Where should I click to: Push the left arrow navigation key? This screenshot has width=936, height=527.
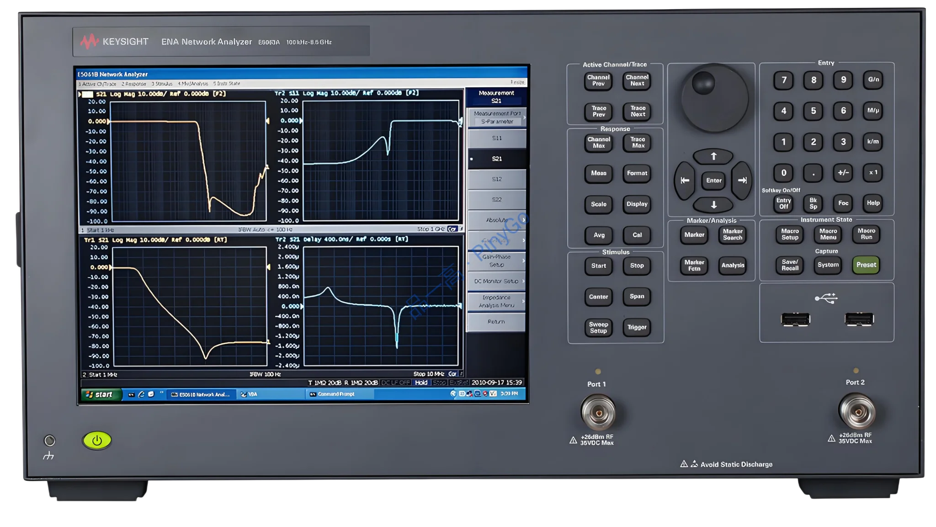click(x=685, y=181)
